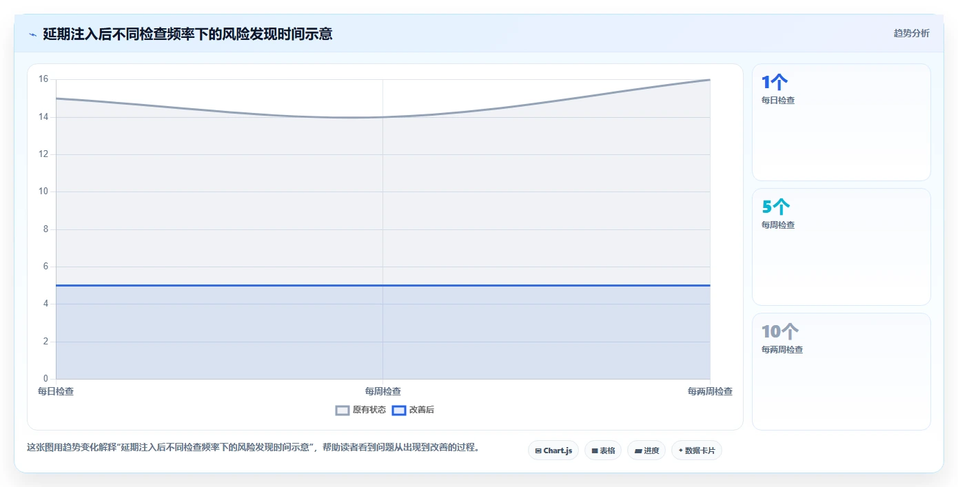Open the 1个 每日检查 data card
Viewport: 958px width, 487px height.
click(x=842, y=123)
